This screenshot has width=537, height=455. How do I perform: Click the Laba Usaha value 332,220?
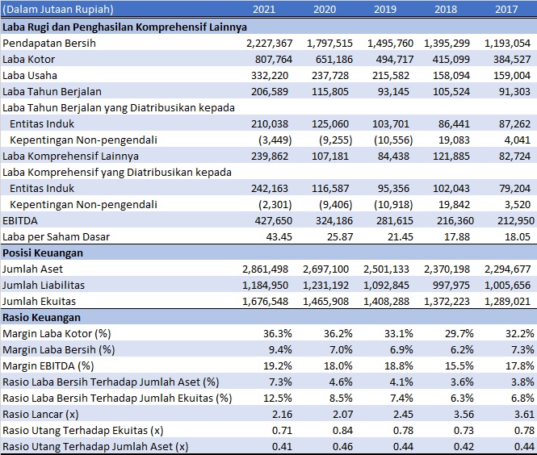pos(270,75)
